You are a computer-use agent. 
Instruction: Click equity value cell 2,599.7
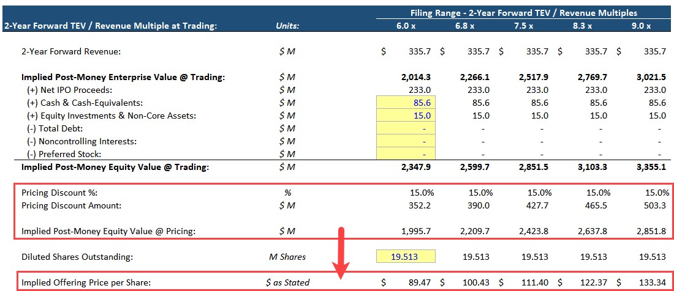[x=474, y=167]
